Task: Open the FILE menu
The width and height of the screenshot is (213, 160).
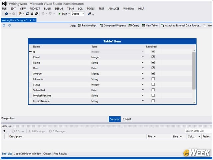Action: pyautogui.click(x=4, y=9)
